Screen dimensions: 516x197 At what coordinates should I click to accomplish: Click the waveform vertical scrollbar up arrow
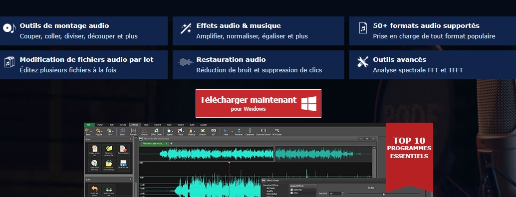pos(374,148)
